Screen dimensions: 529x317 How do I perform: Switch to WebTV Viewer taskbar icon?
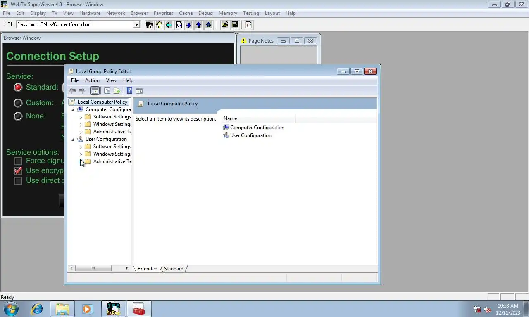tap(114, 309)
